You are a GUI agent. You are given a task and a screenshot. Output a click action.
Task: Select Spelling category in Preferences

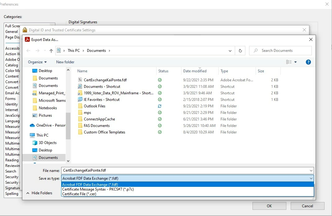[11, 194]
